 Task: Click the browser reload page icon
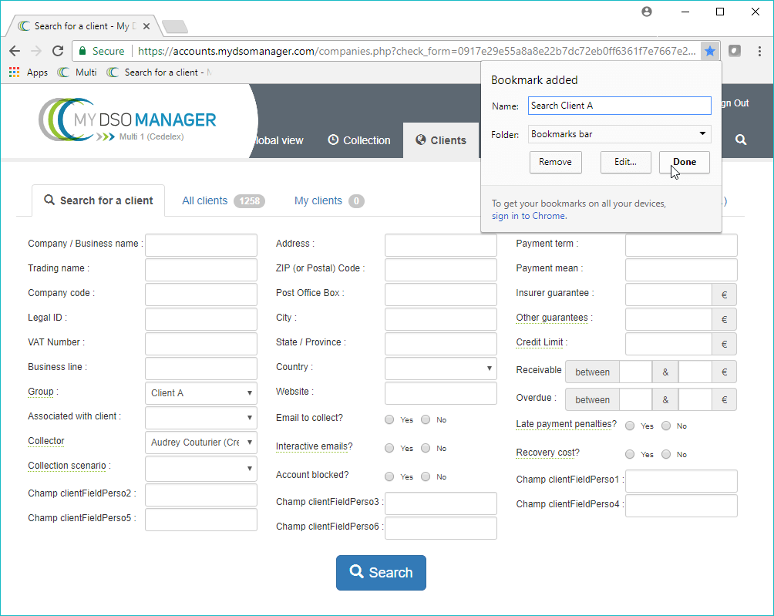58,51
